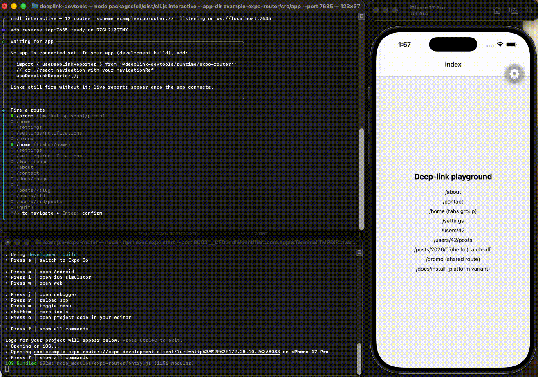Click the "index" header title in the iPhone app
The height and width of the screenshot is (377, 538).
click(453, 65)
